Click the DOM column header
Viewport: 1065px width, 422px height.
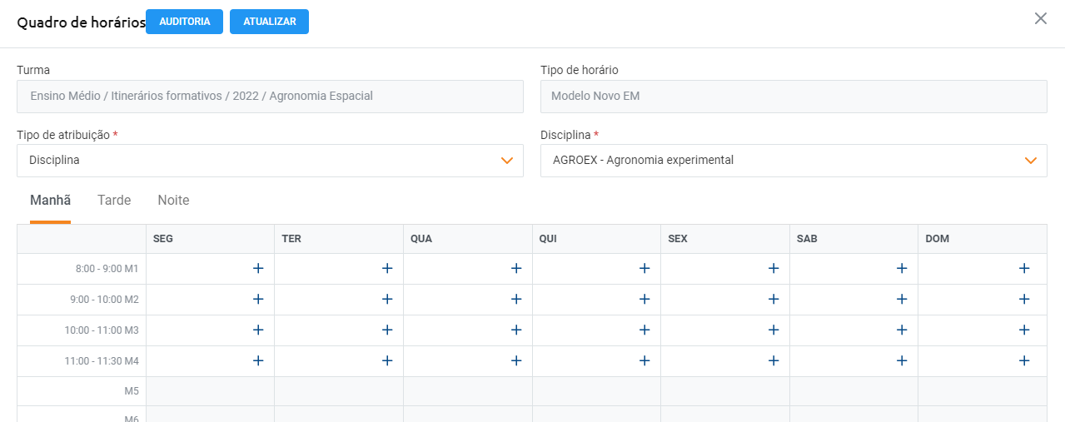tap(983, 239)
